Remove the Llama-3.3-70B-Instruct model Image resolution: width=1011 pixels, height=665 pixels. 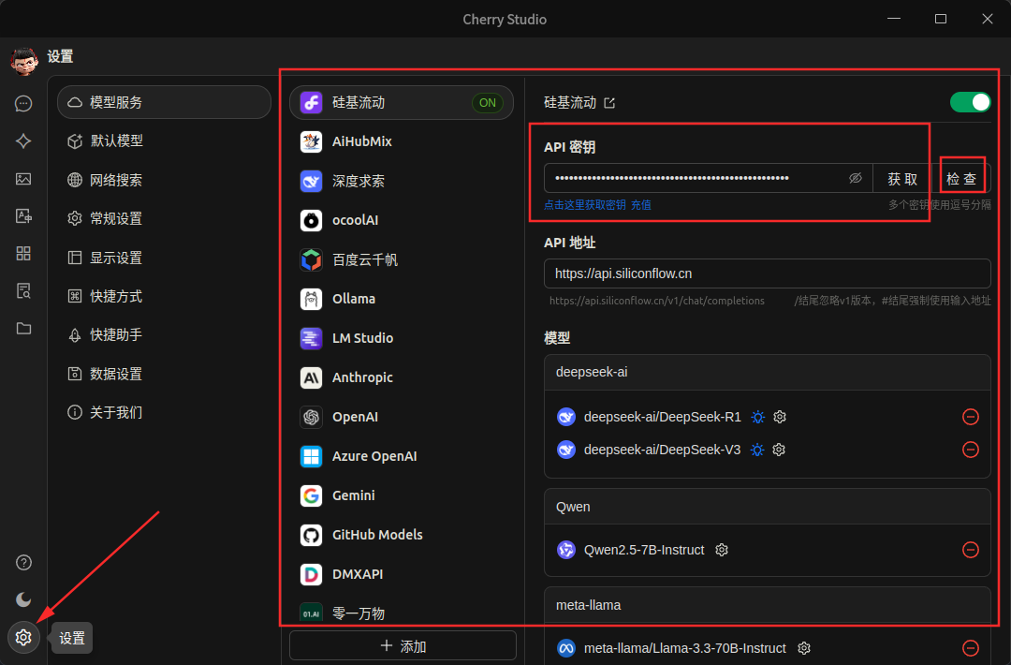pyautogui.click(x=971, y=647)
